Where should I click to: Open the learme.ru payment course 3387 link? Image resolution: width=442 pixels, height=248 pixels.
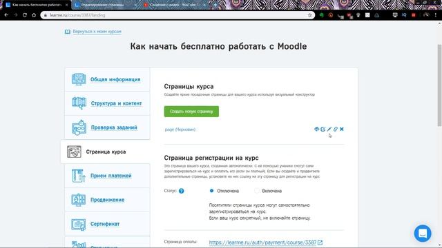(262, 242)
